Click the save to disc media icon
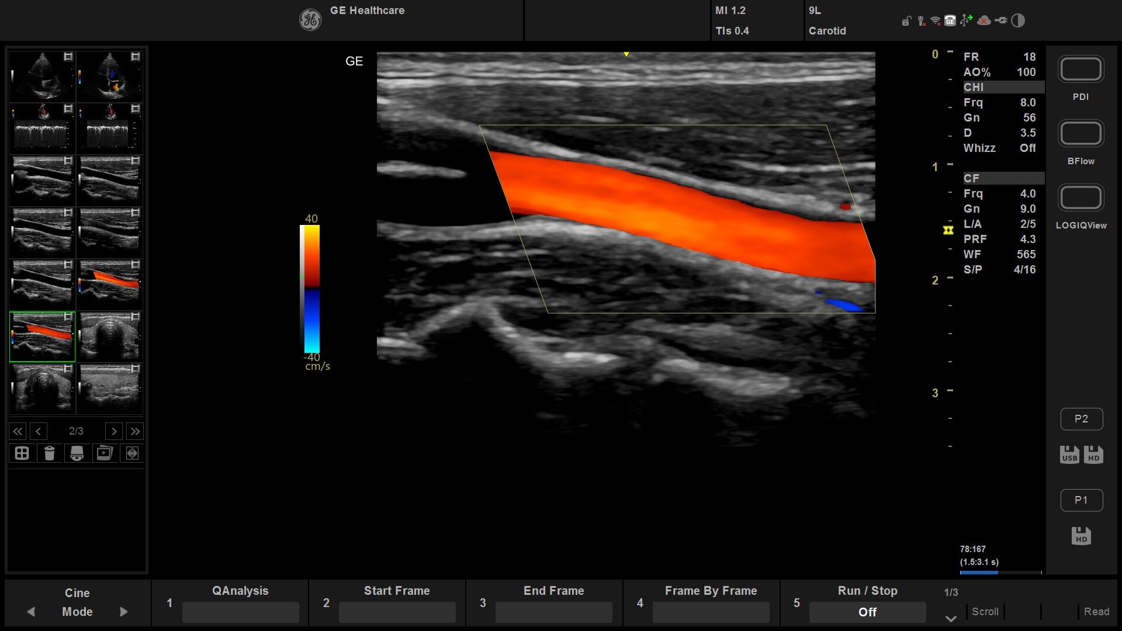 (x=77, y=453)
